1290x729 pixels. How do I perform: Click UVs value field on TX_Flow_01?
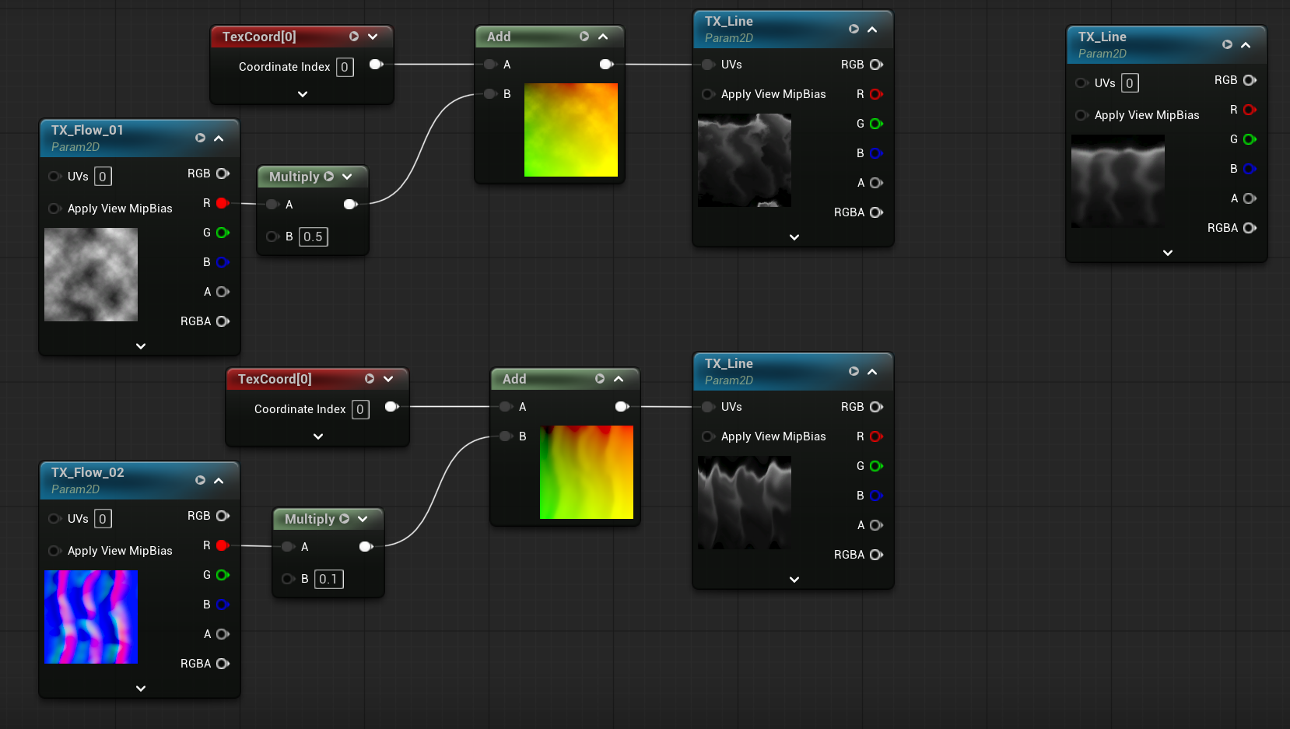click(103, 177)
